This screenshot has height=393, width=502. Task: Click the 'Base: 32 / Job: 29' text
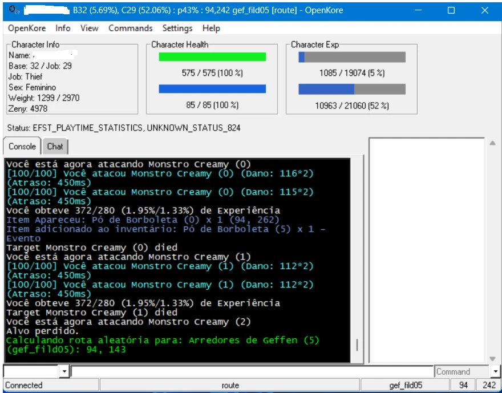[40, 66]
